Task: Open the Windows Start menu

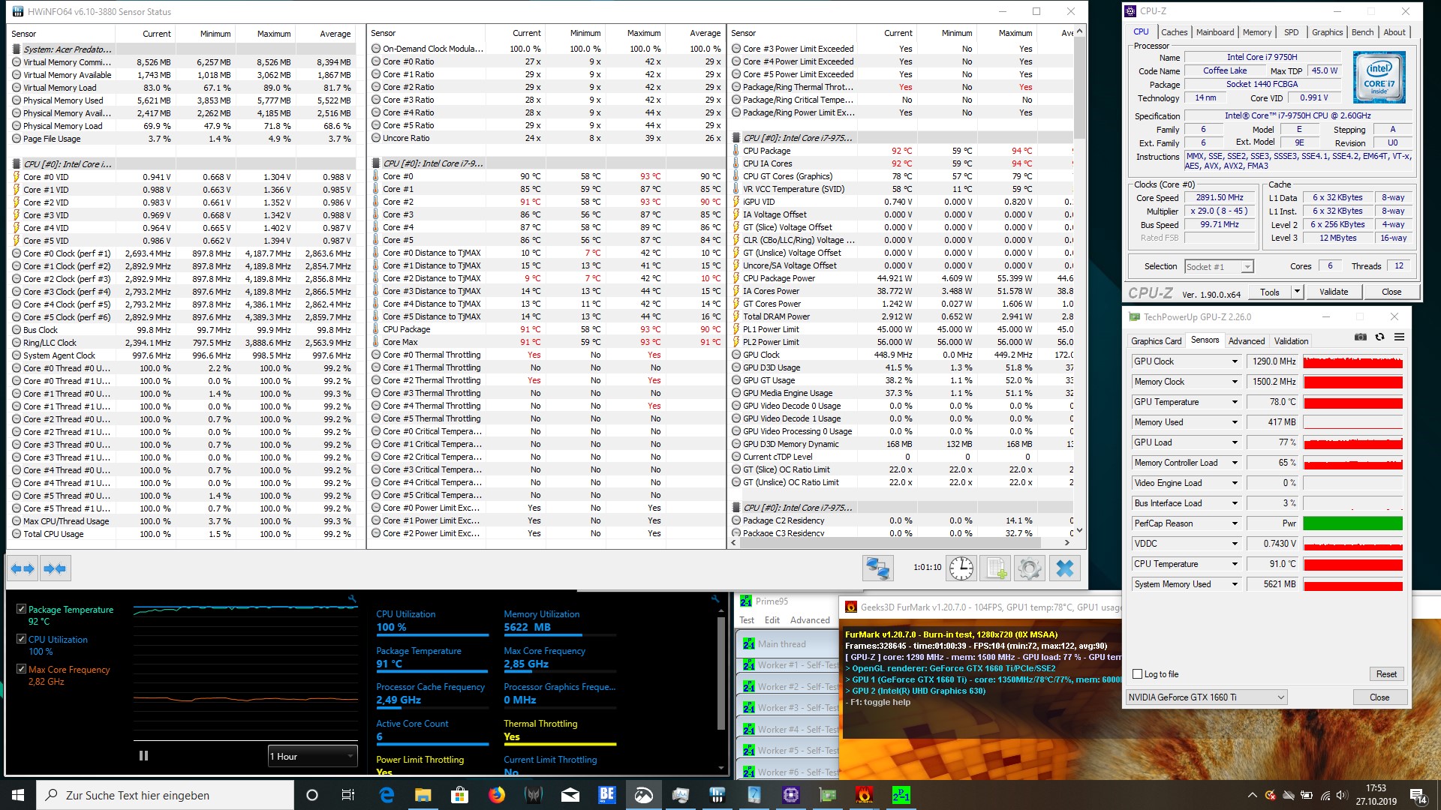Action: tap(18, 795)
